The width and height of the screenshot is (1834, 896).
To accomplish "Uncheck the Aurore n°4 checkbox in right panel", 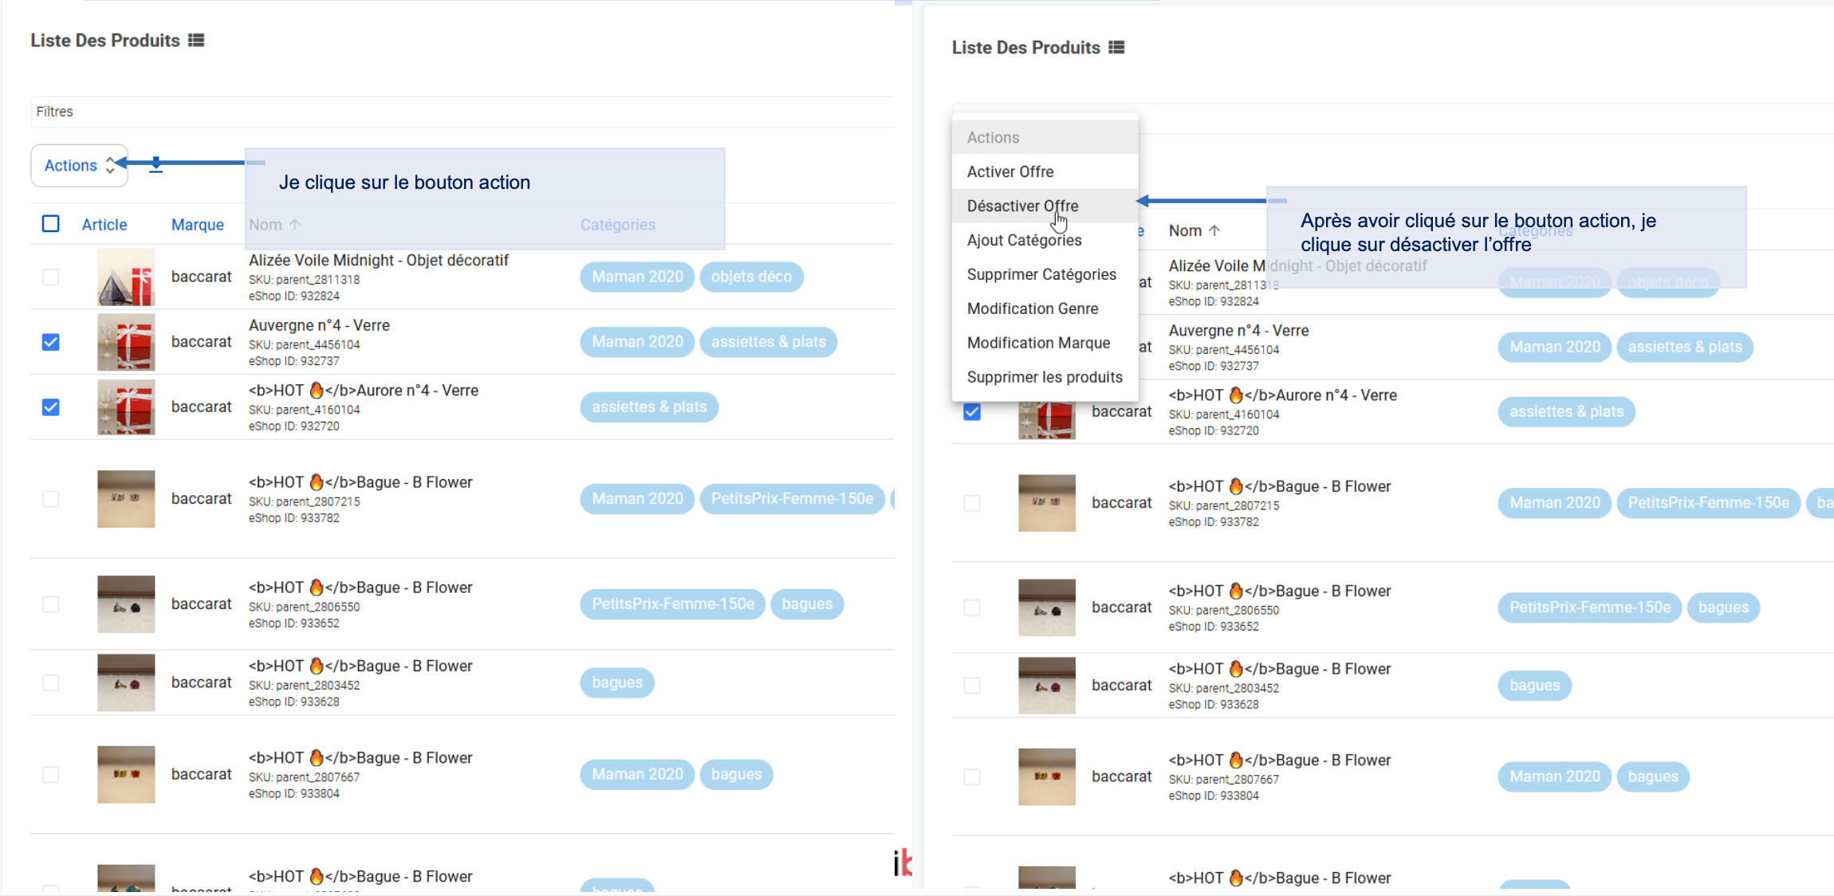I will [x=971, y=412].
